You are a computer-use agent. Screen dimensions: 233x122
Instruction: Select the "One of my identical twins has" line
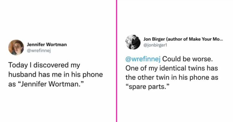(171, 68)
